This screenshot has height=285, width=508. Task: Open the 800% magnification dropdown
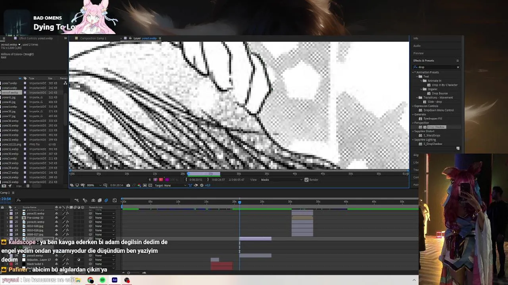click(x=92, y=185)
